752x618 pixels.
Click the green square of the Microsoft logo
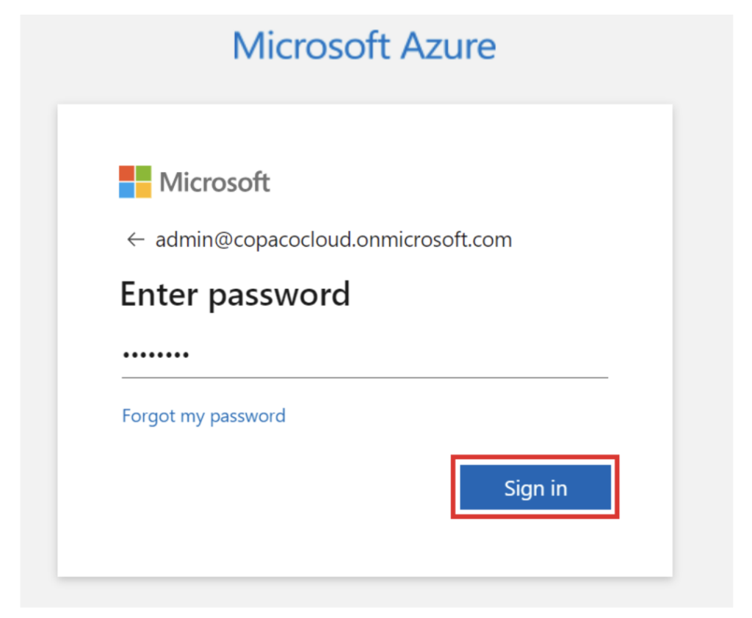coord(143,173)
